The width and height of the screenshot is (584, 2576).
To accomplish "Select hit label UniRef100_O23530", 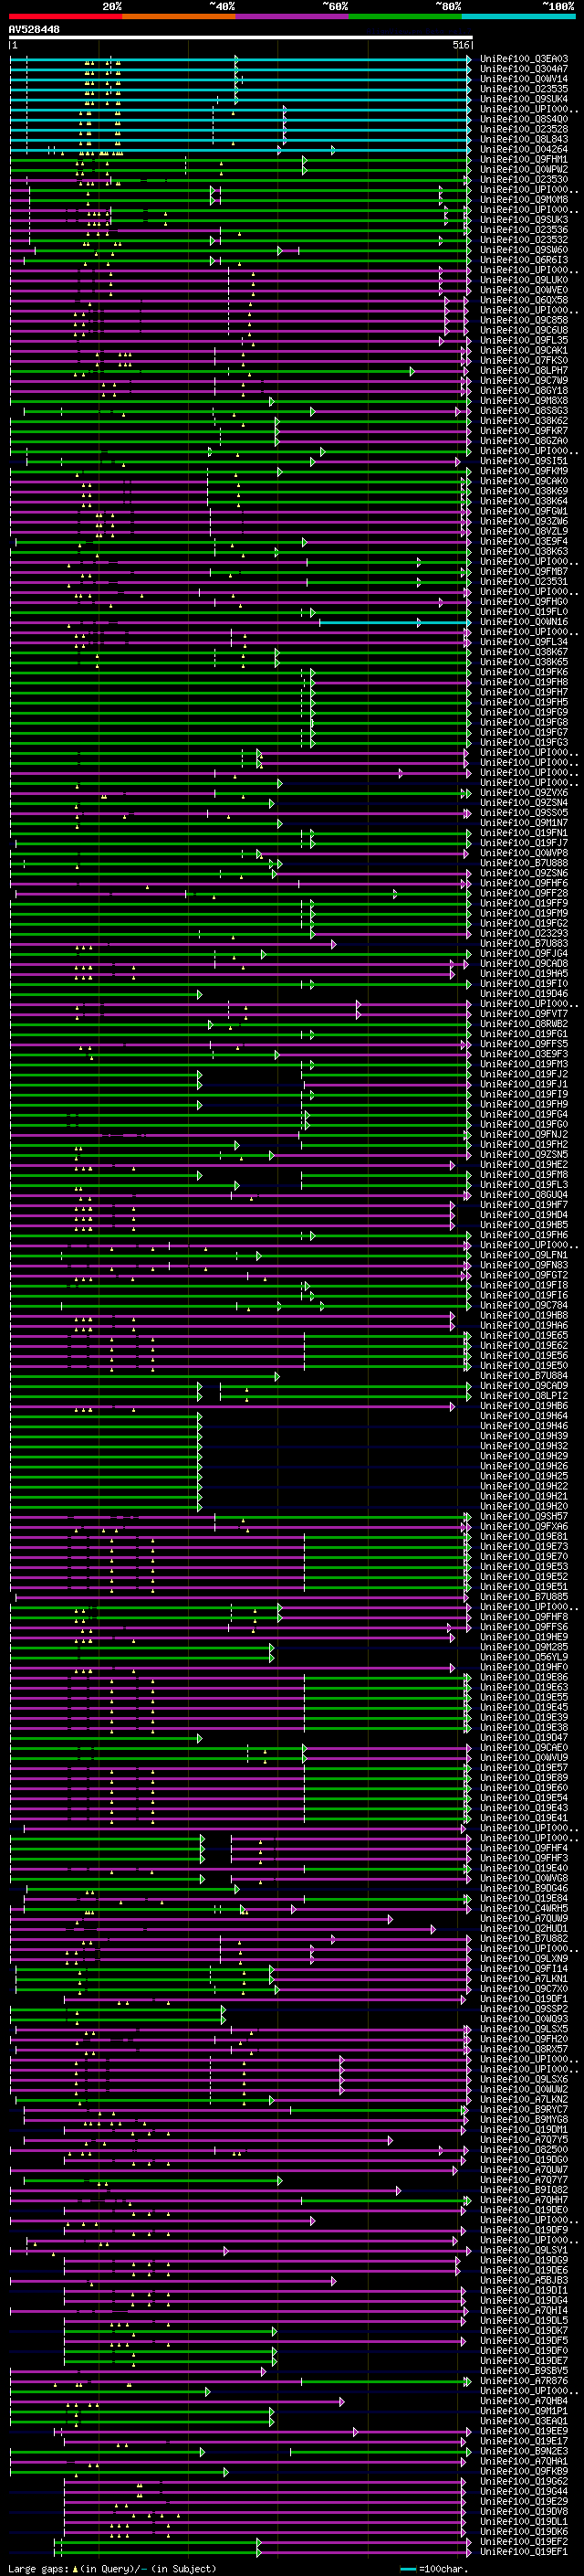I will pyautogui.click(x=524, y=179).
